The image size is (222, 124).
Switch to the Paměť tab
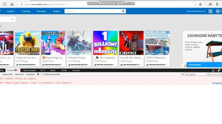(x=64, y=70)
